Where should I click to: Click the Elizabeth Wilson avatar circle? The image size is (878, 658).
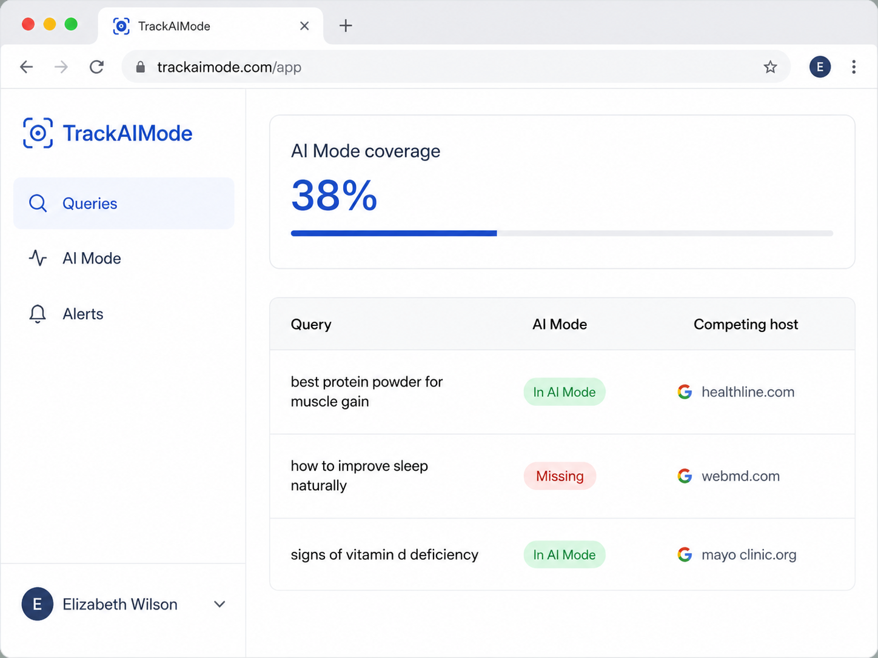38,604
